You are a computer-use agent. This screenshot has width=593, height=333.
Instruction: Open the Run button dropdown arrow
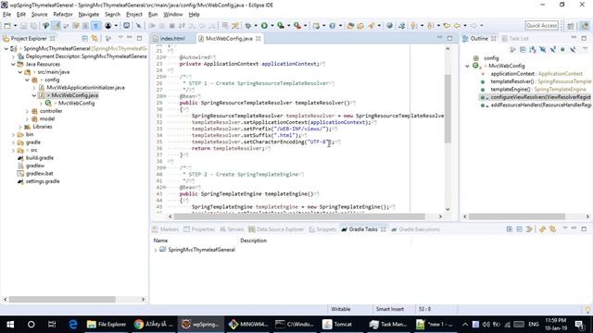click(271, 26)
